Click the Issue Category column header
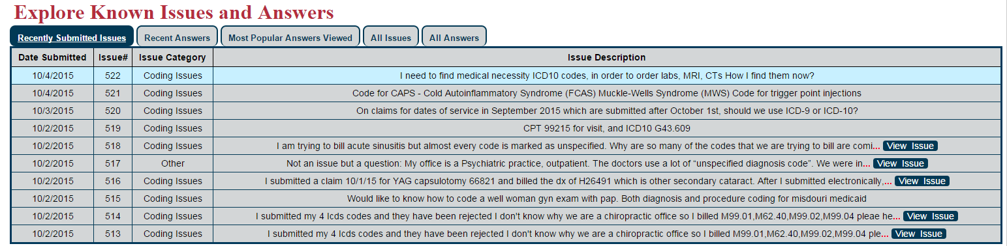This screenshot has width=1007, height=246. pos(172,57)
